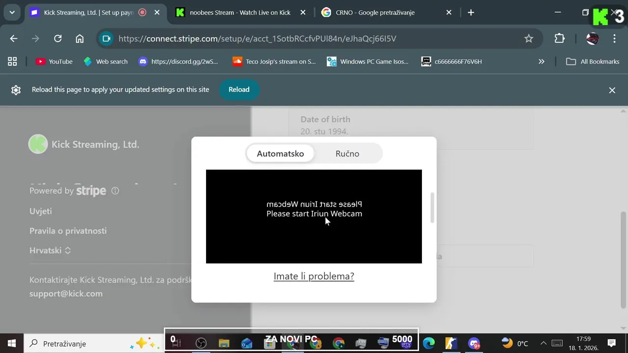The width and height of the screenshot is (628, 353).
Task: Open the Pravila o privatnosti link
Action: pyautogui.click(x=68, y=231)
